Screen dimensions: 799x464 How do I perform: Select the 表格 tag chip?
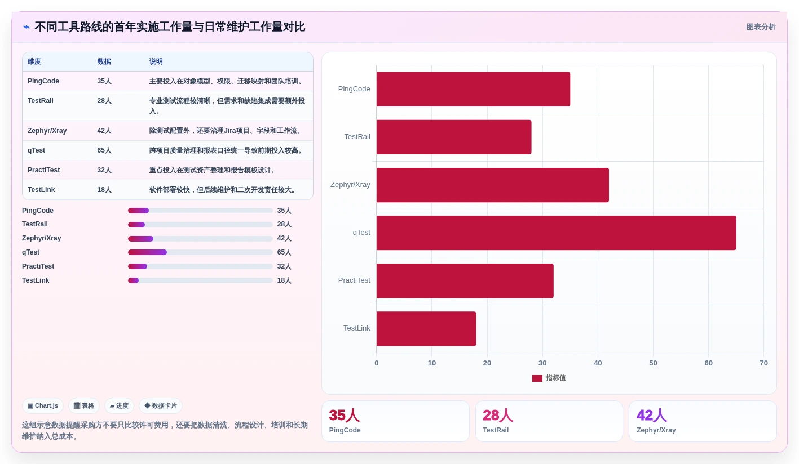(84, 405)
